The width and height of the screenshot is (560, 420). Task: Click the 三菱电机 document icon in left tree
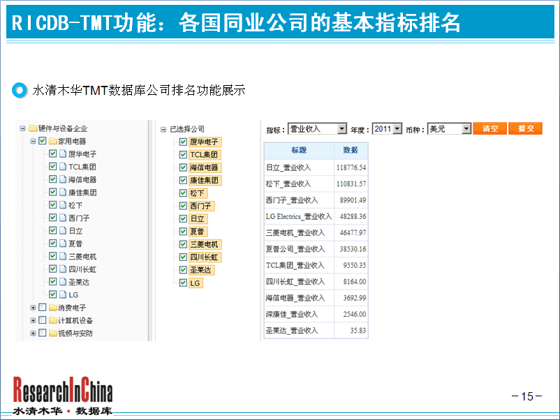tap(63, 256)
